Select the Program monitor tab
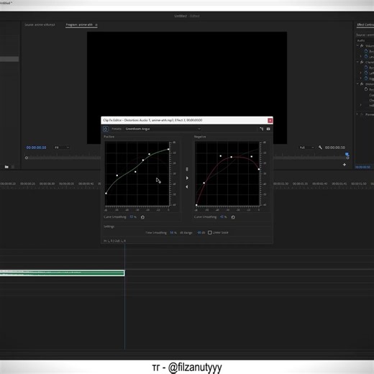The height and width of the screenshot is (374, 374). tap(79, 24)
